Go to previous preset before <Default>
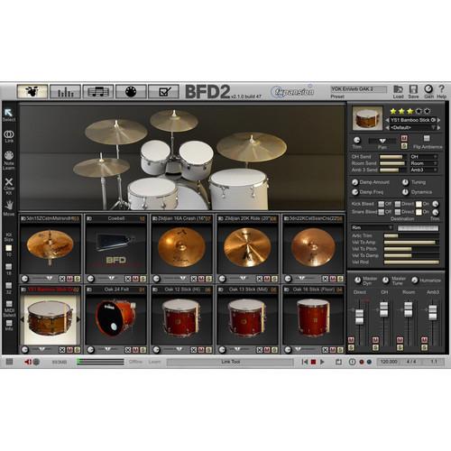This screenshot has width=451, height=451. pos(387,127)
